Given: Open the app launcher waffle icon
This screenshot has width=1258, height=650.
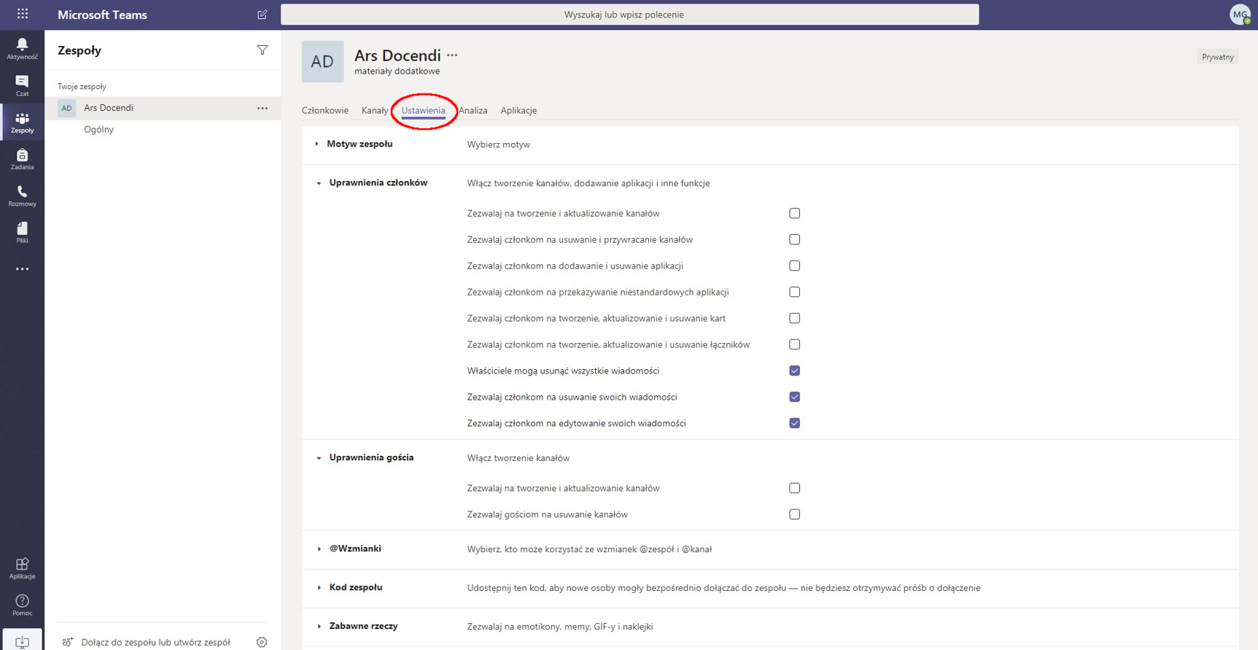Looking at the screenshot, I should tap(23, 14).
